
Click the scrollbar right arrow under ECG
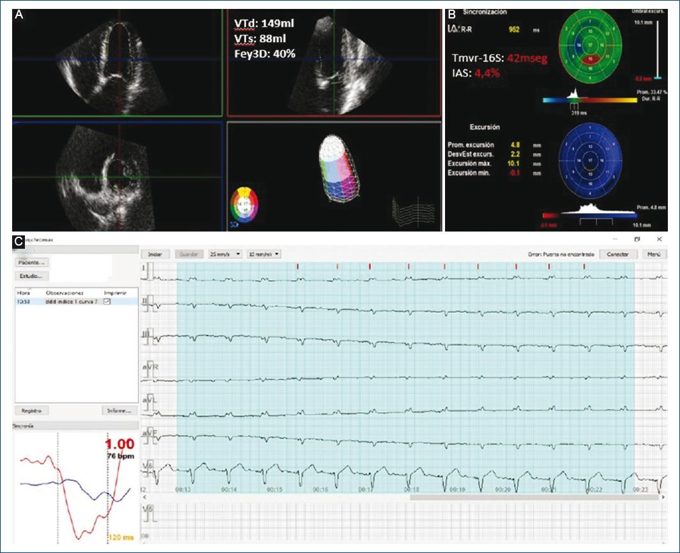(664, 496)
